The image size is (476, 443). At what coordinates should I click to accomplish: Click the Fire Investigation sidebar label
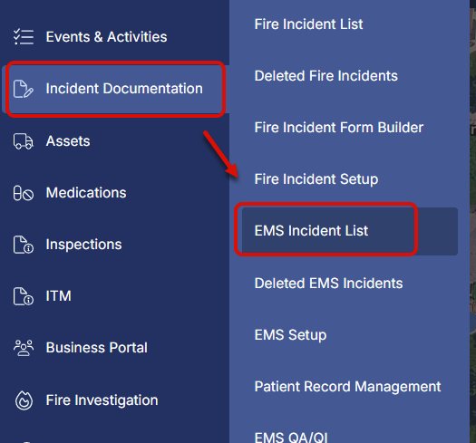click(102, 400)
